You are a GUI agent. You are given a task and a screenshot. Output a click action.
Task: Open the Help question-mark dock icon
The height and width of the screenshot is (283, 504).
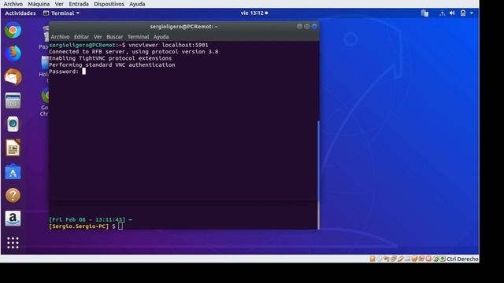(13, 195)
